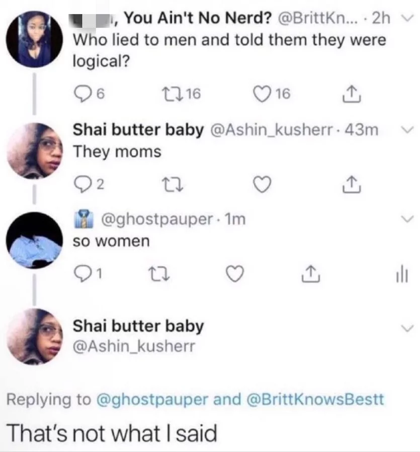Like the 'so women' tweet

[234, 274]
